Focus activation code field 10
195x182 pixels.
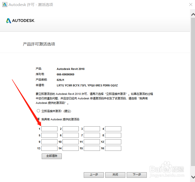[71, 142]
